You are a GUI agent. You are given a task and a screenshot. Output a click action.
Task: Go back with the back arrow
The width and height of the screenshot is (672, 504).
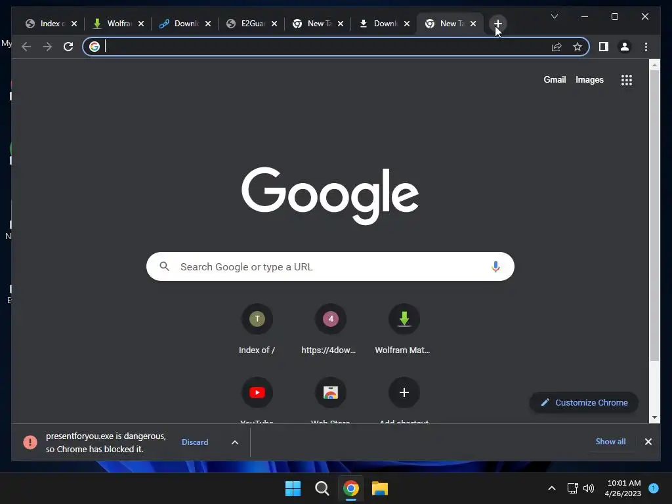pos(26,47)
